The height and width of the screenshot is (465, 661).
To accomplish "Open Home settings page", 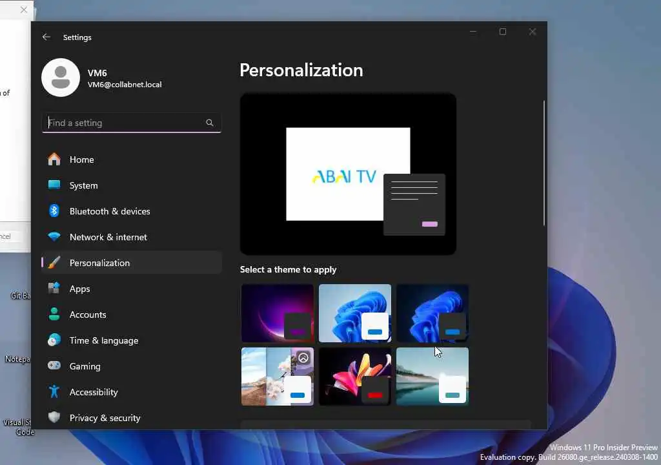I will tap(132, 160).
